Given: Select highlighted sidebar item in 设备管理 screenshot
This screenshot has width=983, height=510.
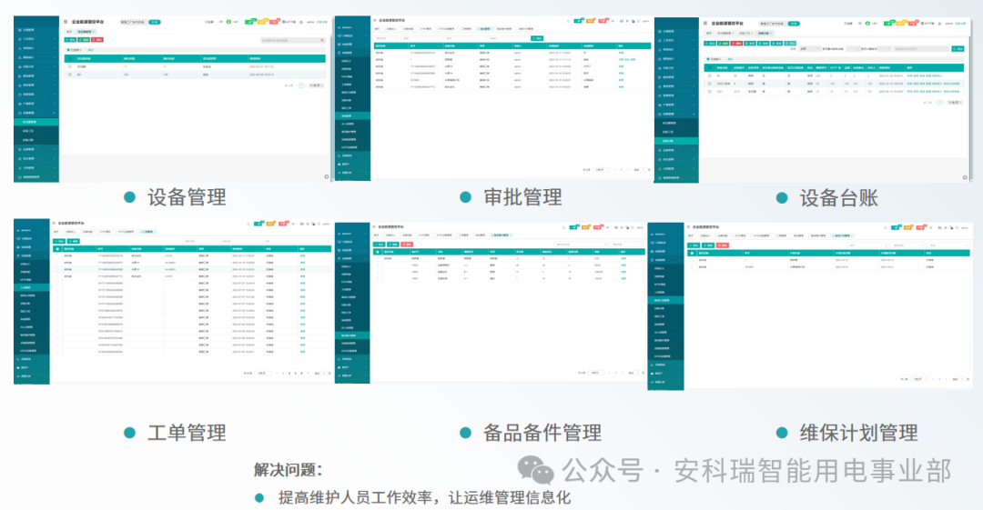Looking at the screenshot, I should (x=36, y=122).
